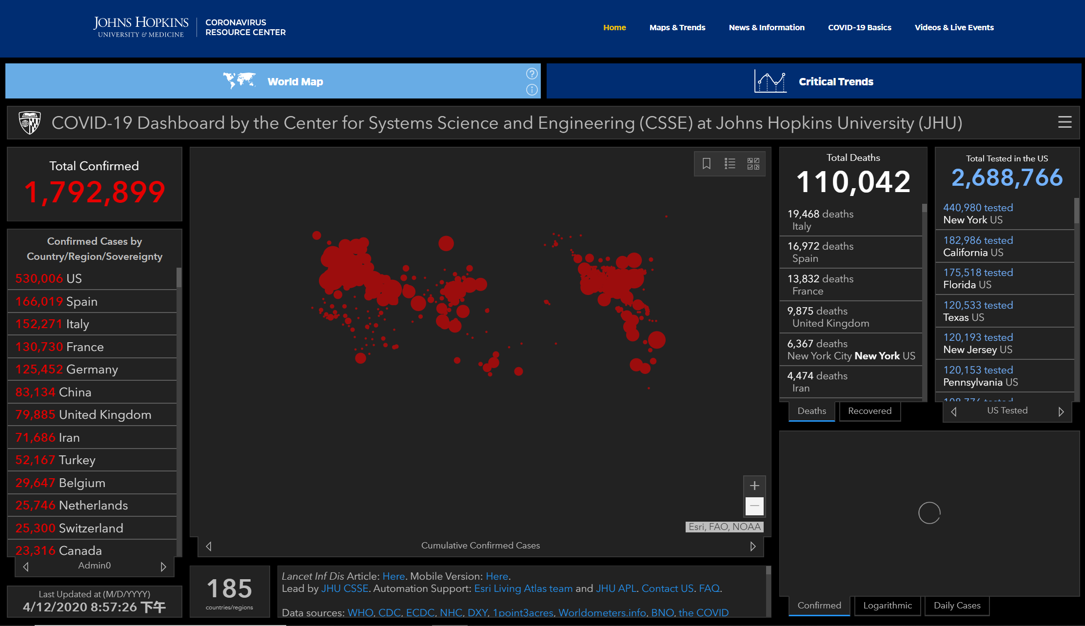Screen dimensions: 1085x626
Task: Click the FAQ link
Action: (709, 588)
